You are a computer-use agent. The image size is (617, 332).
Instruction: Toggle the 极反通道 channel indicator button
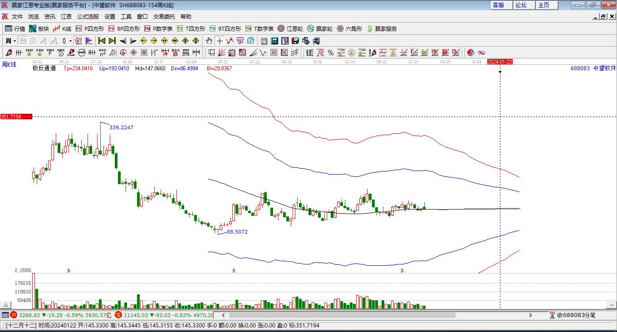[x=78, y=41]
